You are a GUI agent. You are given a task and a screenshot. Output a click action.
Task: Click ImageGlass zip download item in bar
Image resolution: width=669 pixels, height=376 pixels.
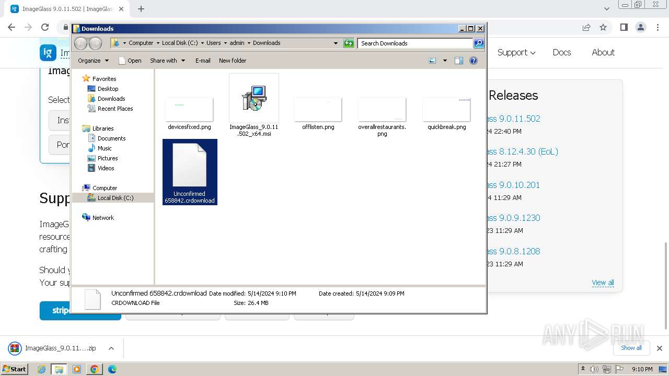tap(54, 348)
